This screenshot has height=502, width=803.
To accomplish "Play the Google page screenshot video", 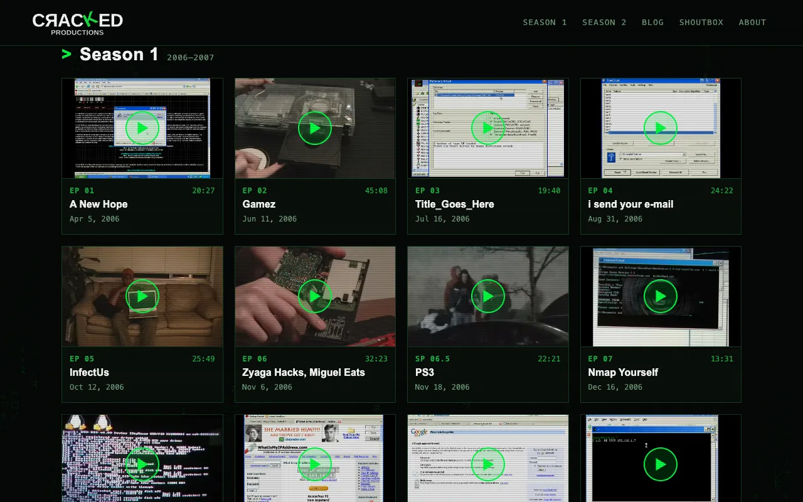I will (488, 464).
